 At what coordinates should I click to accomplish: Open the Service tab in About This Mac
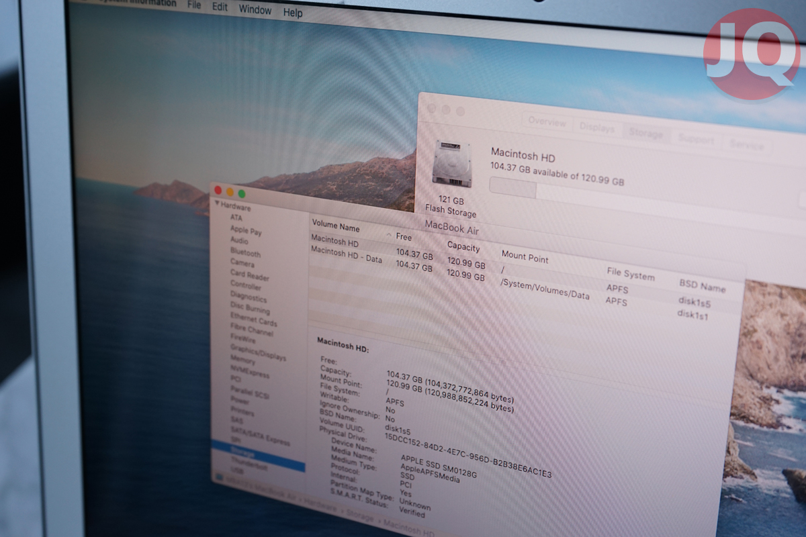(x=746, y=145)
